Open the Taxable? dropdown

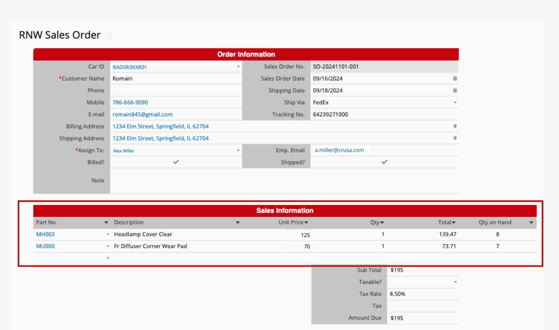pos(455,282)
